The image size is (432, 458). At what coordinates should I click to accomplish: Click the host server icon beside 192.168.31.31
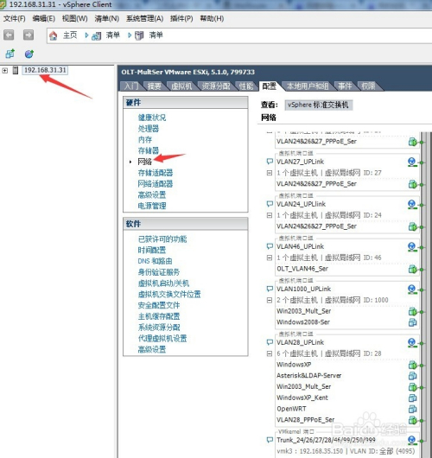coord(16,70)
